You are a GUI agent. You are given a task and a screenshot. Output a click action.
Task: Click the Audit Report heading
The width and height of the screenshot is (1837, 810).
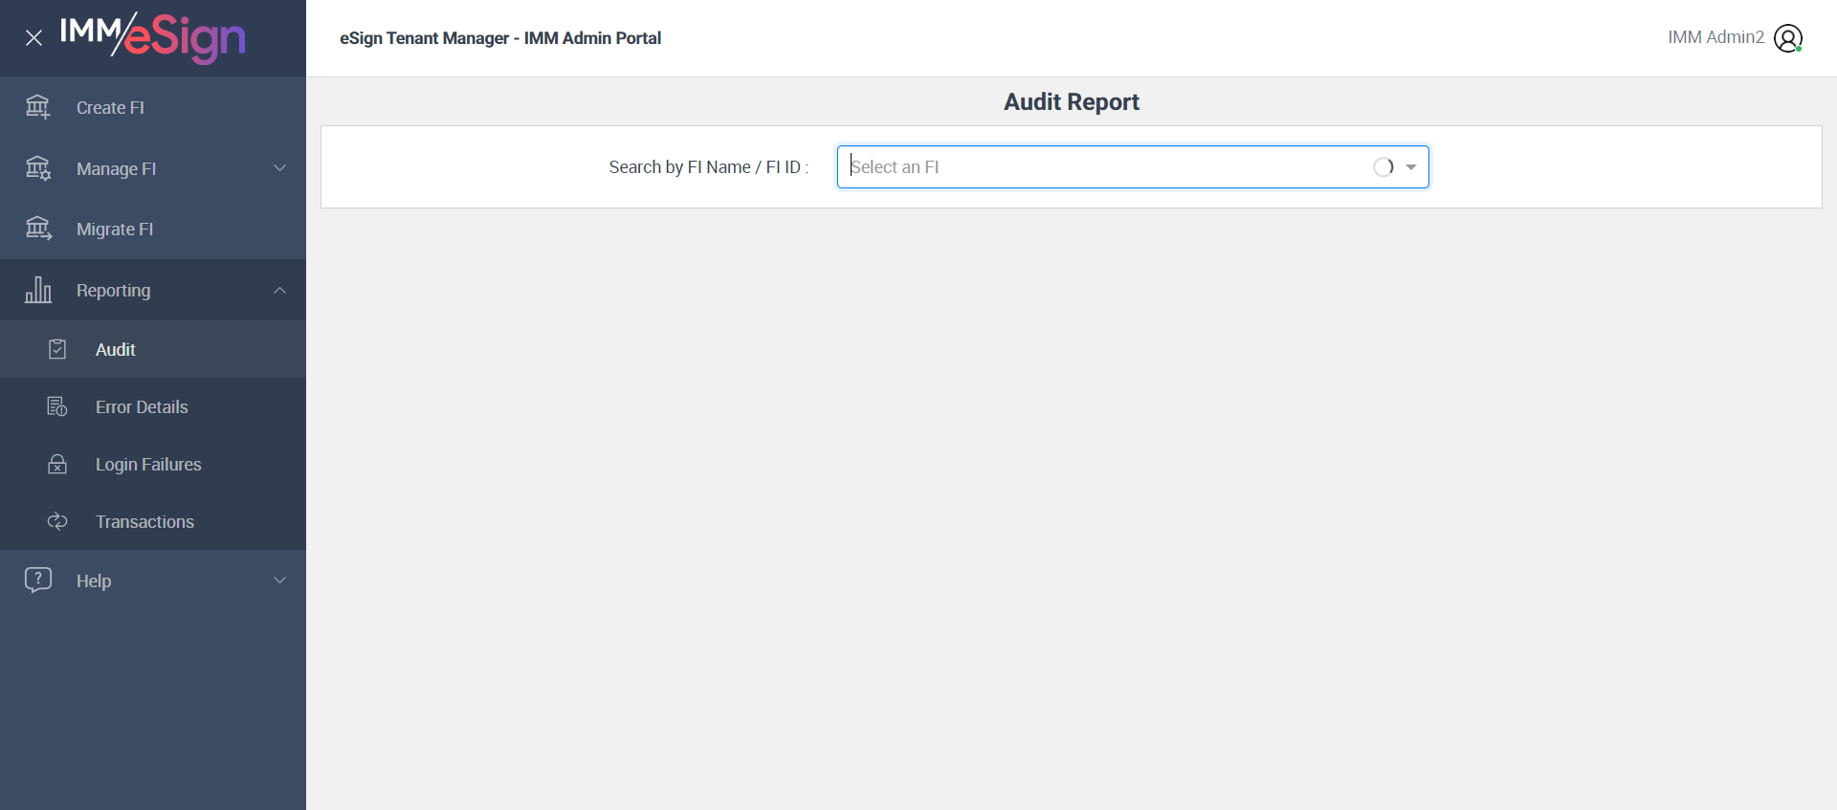click(x=1072, y=101)
